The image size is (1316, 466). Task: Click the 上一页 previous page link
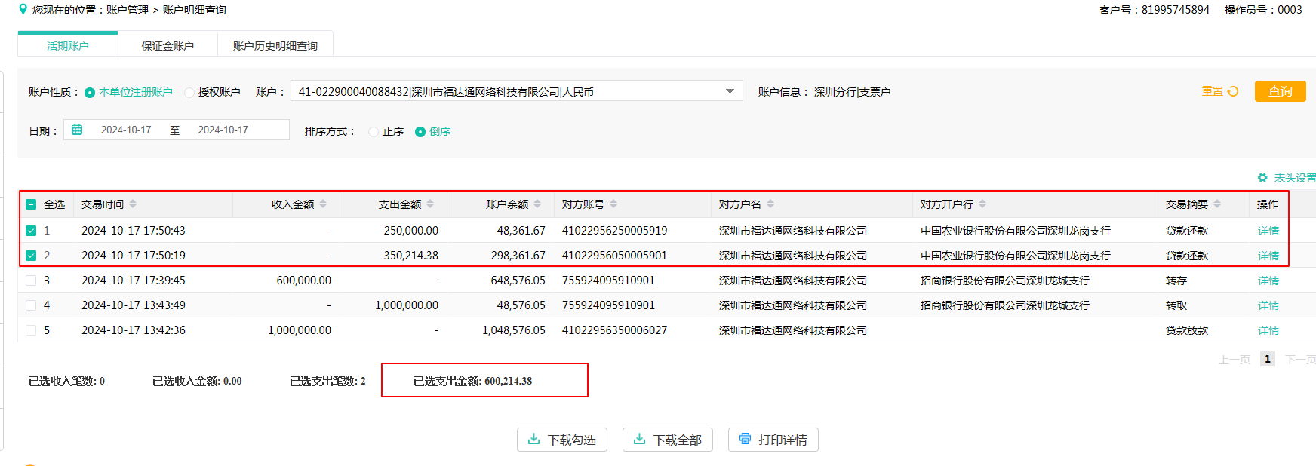(x=1235, y=360)
